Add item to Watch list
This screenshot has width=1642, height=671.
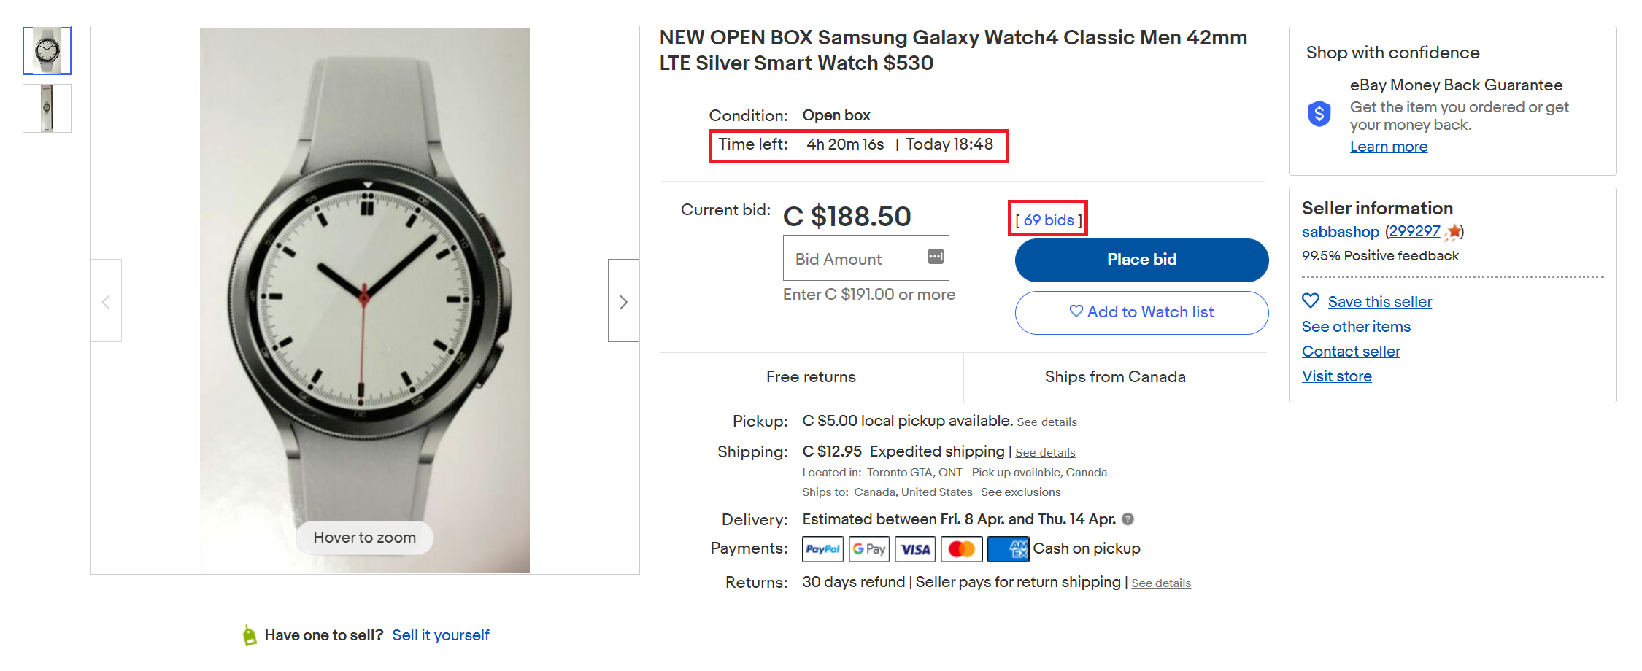(1141, 312)
